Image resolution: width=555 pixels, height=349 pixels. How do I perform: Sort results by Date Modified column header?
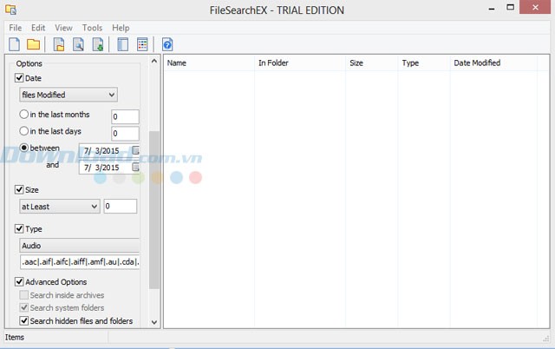[493, 63]
